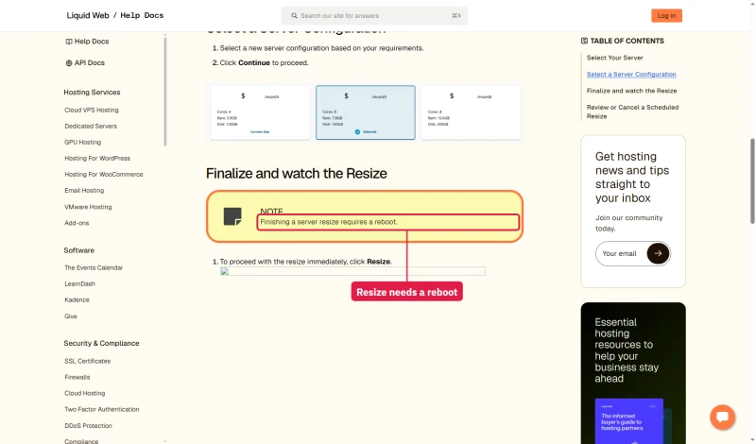Click the Hosting Services section heading
This screenshot has width=756, height=444.
tap(92, 92)
